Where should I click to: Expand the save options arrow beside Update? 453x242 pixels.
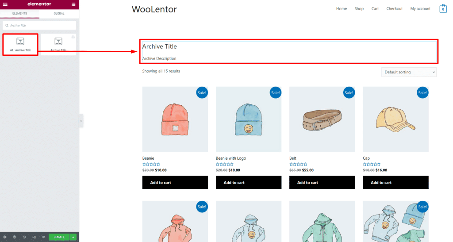[73, 237]
